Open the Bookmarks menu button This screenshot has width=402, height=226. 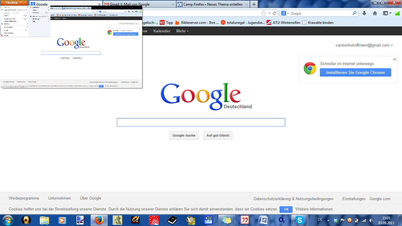pyautogui.click(x=387, y=13)
